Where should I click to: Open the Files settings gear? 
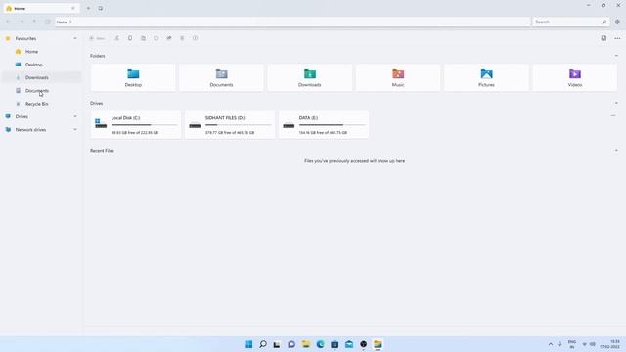617,22
